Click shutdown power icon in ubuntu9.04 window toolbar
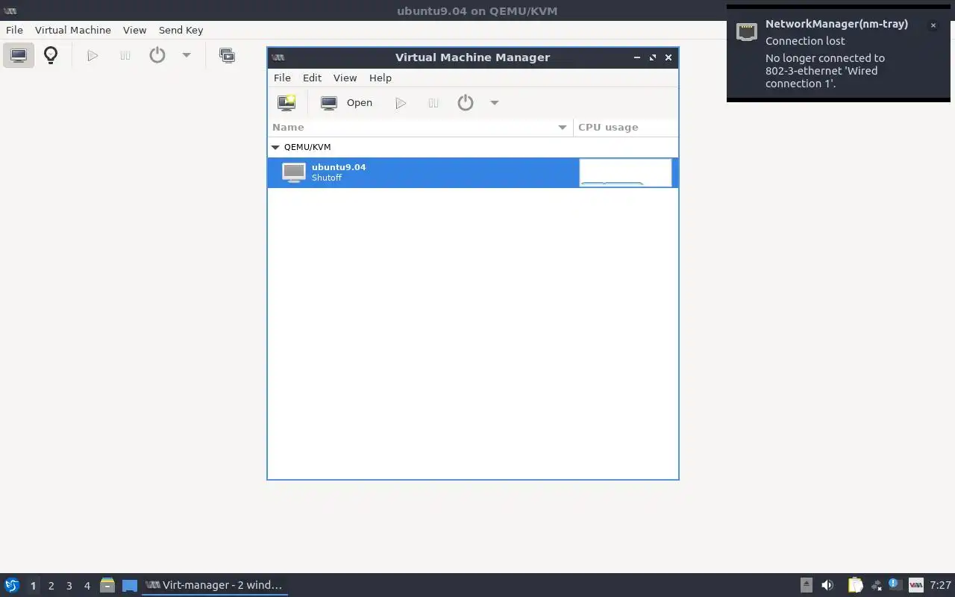955x597 pixels. click(157, 55)
